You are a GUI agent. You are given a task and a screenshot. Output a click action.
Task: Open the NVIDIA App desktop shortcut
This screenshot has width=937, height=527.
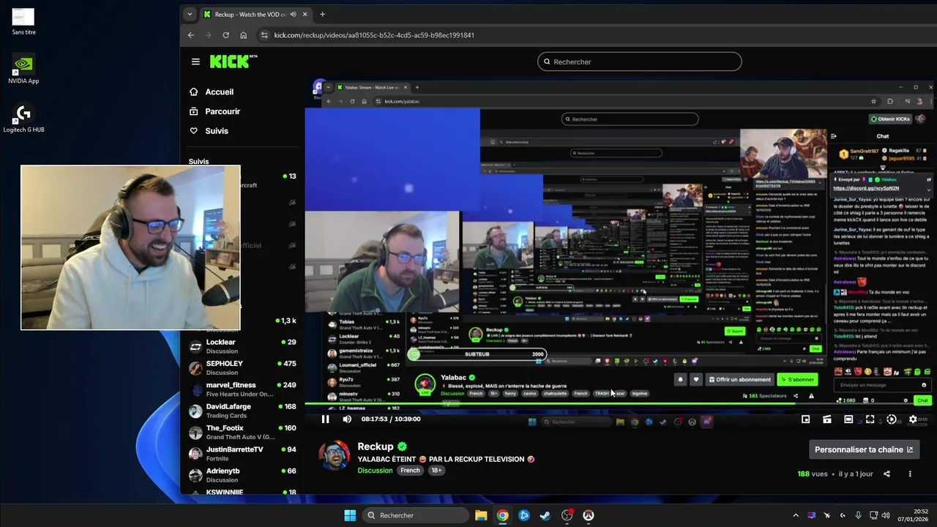click(23, 69)
